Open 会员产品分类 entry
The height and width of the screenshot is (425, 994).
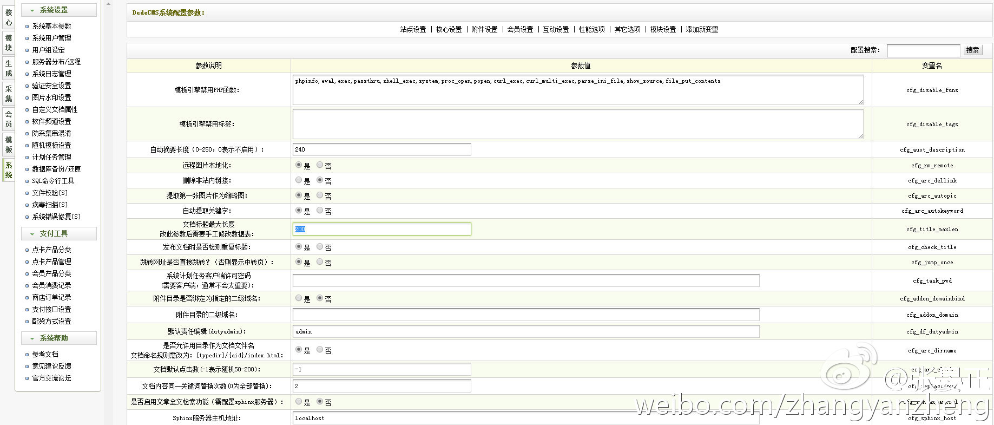(x=51, y=273)
